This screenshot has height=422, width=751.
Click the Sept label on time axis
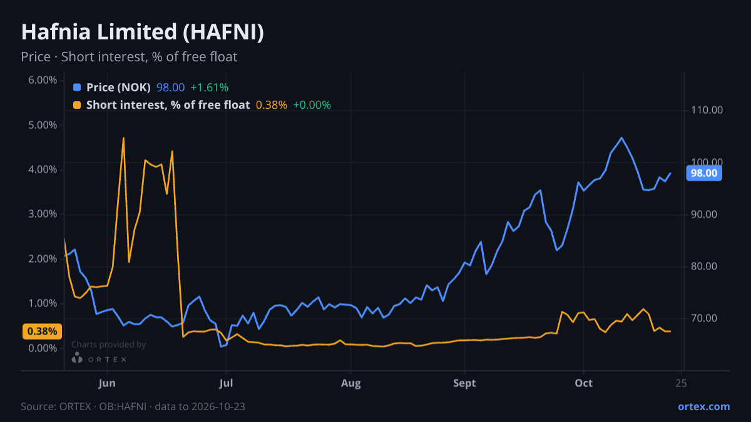(x=464, y=383)
